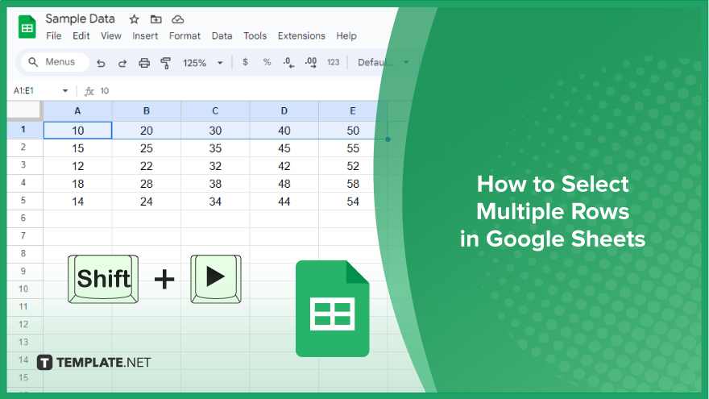Click cell D2 with value 45
This screenshot has height=399, width=709.
click(284, 148)
